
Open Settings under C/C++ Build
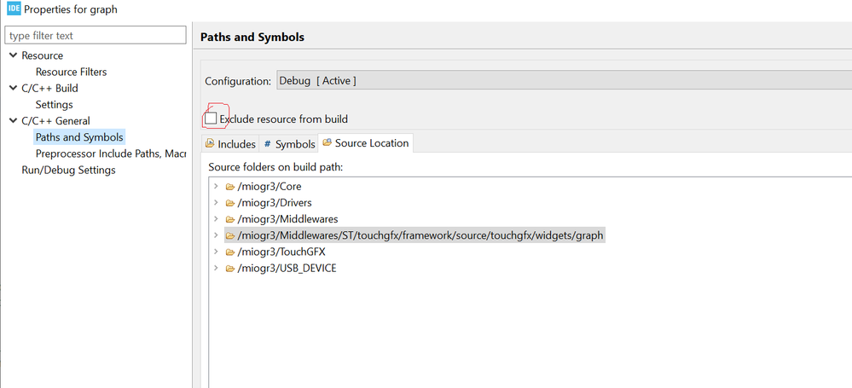click(x=54, y=104)
